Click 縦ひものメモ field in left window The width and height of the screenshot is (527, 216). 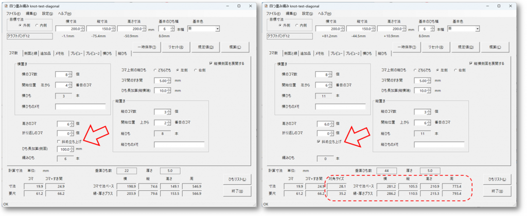pyautogui.click(x=179, y=145)
